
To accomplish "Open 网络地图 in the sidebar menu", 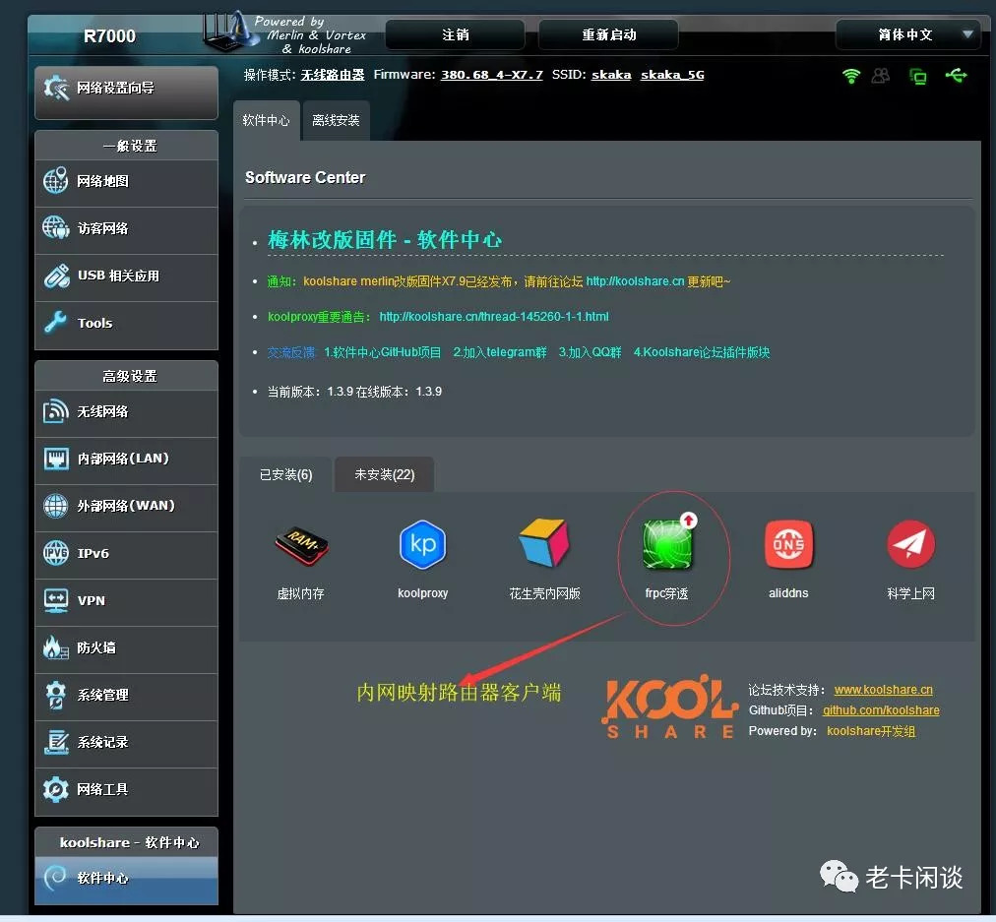I will (126, 181).
